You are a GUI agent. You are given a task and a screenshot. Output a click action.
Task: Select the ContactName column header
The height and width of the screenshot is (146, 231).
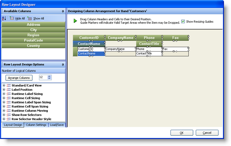pos(89,44)
